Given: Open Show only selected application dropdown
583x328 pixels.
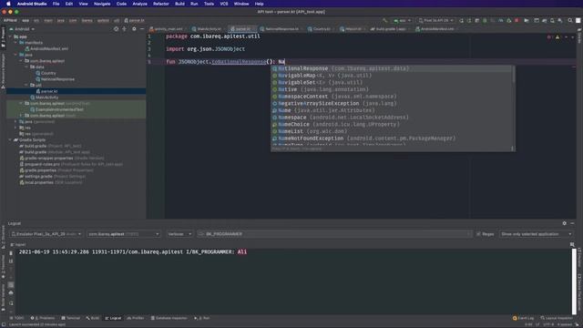Looking at the screenshot, I should (536, 234).
